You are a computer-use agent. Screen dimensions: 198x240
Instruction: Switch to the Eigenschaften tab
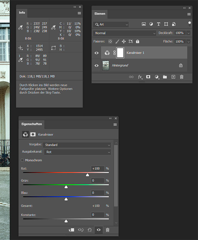click(x=32, y=124)
